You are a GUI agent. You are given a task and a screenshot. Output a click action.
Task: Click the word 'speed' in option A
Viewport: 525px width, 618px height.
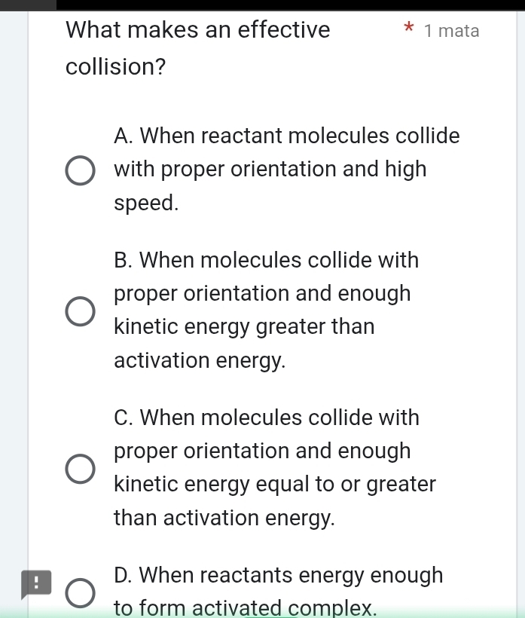click(x=143, y=202)
